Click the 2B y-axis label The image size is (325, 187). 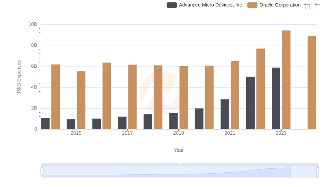(34, 108)
